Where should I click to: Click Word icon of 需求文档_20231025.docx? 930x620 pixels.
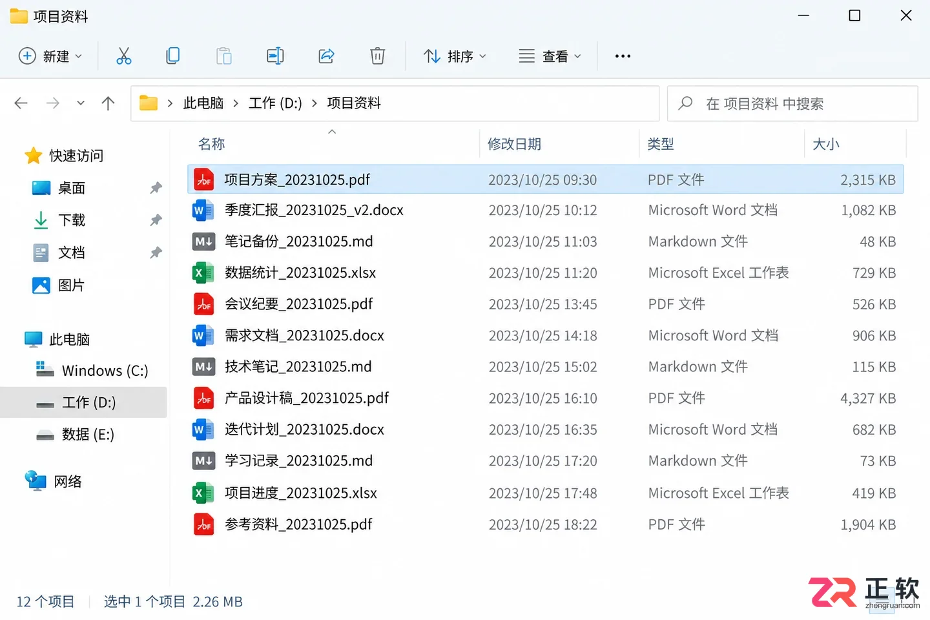click(x=203, y=335)
